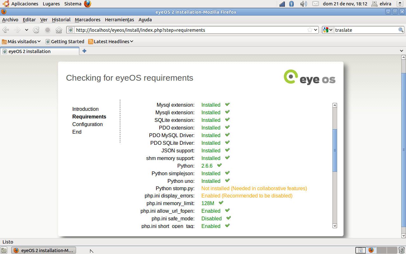Open the Archivo menu
The width and height of the screenshot is (406, 254).
tap(10, 20)
